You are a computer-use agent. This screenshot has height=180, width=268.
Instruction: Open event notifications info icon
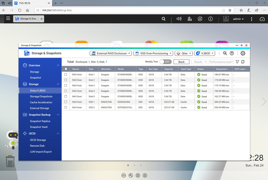click(x=211, y=19)
